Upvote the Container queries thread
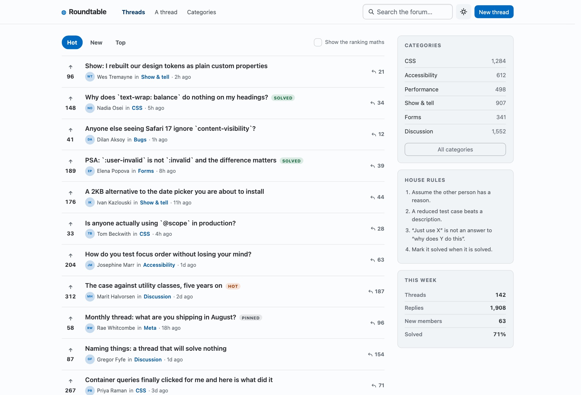This screenshot has width=581, height=395. point(70,381)
